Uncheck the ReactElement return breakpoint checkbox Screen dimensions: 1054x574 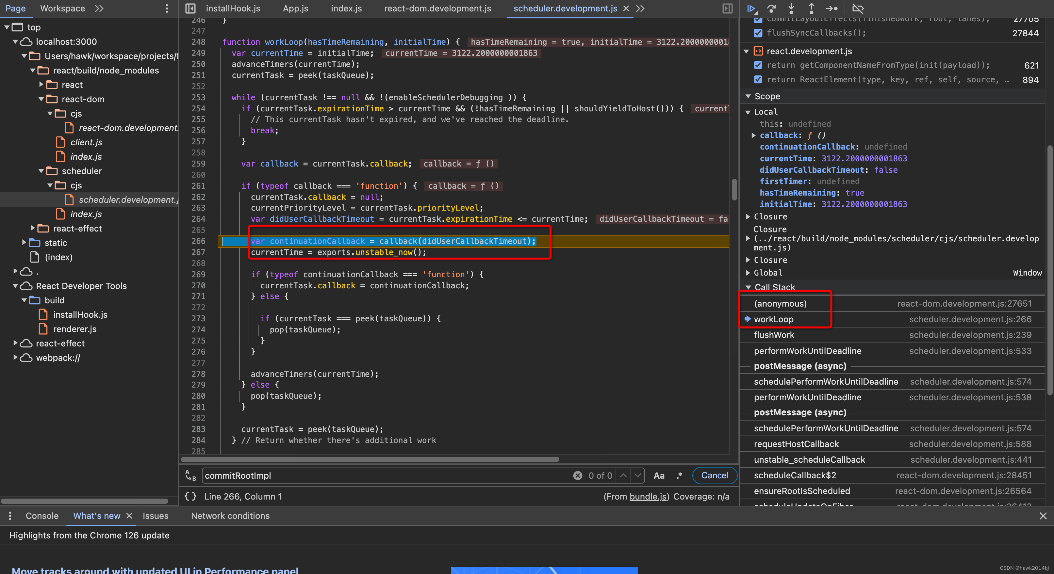point(758,79)
